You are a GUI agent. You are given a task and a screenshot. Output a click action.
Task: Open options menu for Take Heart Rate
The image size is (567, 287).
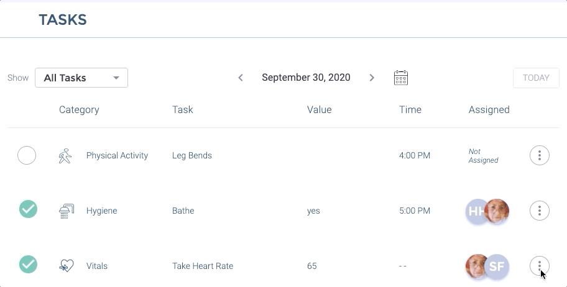point(539,266)
